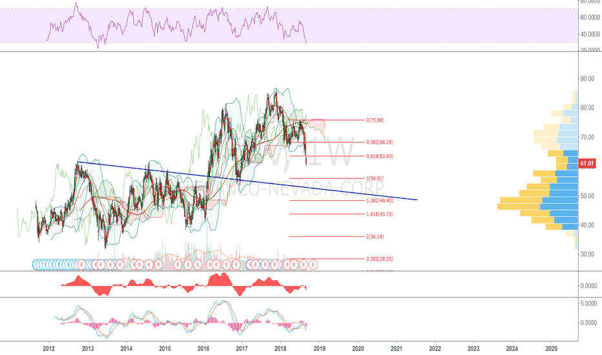Click the Fibonacci label 1.618(43.73)
The width and height of the screenshot is (602, 355).
coord(380,214)
